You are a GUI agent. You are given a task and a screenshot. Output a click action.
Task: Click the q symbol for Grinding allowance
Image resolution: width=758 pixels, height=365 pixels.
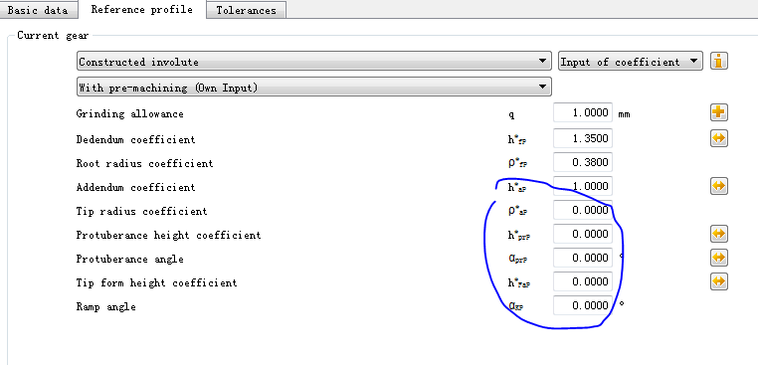point(512,115)
